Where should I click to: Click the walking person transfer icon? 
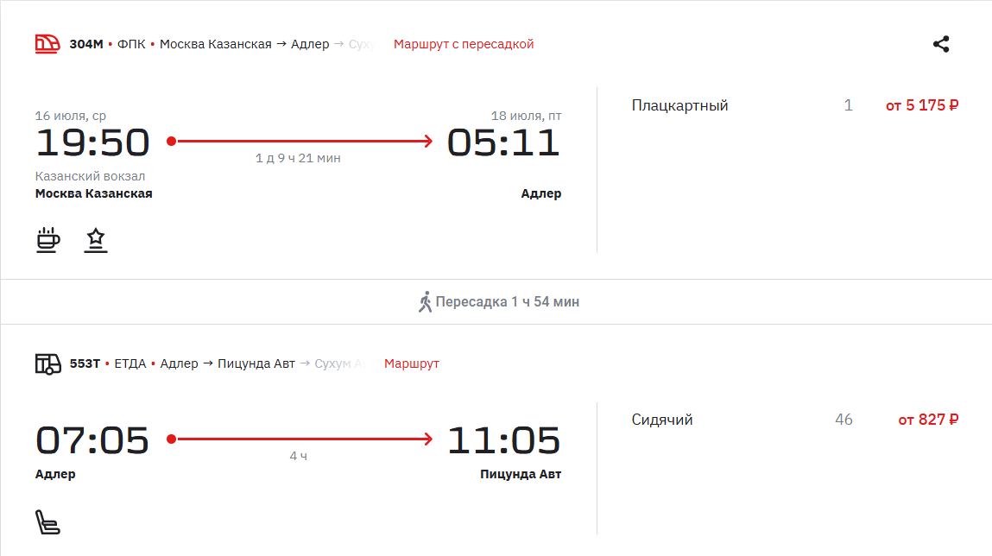425,301
